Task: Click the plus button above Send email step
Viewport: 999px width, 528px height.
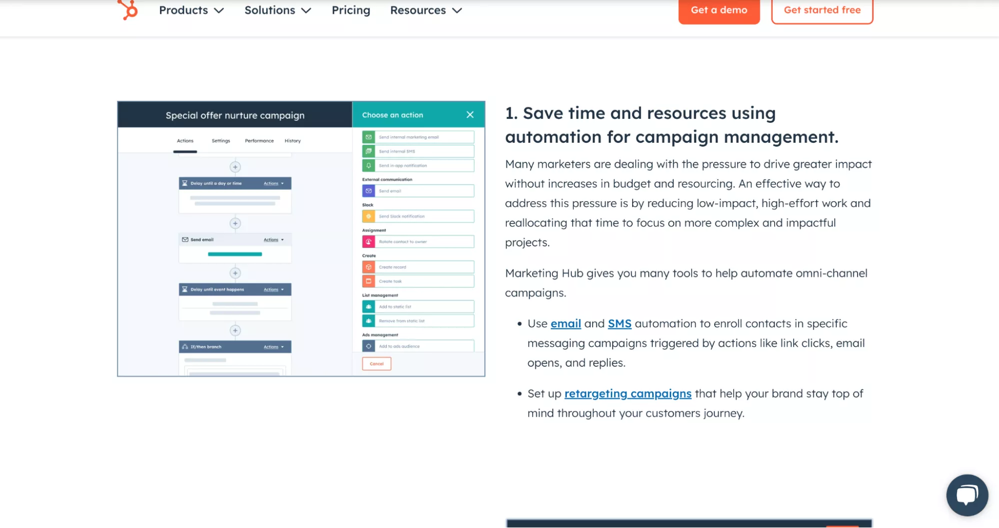Action: [235, 224]
